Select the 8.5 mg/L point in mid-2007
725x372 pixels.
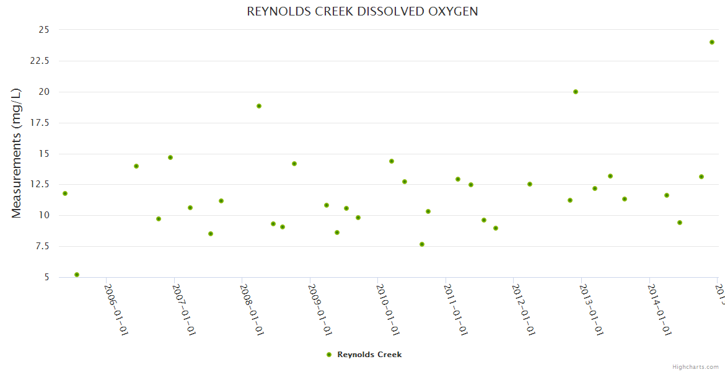pos(211,234)
